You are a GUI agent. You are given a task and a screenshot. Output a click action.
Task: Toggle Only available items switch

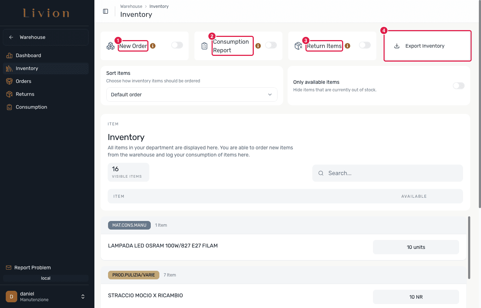pos(459,86)
